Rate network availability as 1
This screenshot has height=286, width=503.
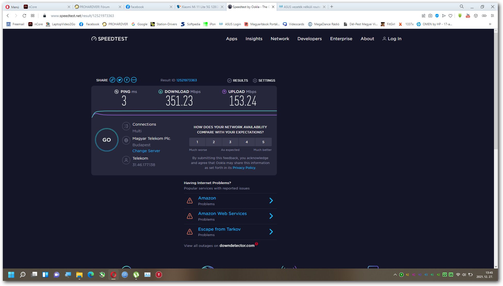coord(197,142)
